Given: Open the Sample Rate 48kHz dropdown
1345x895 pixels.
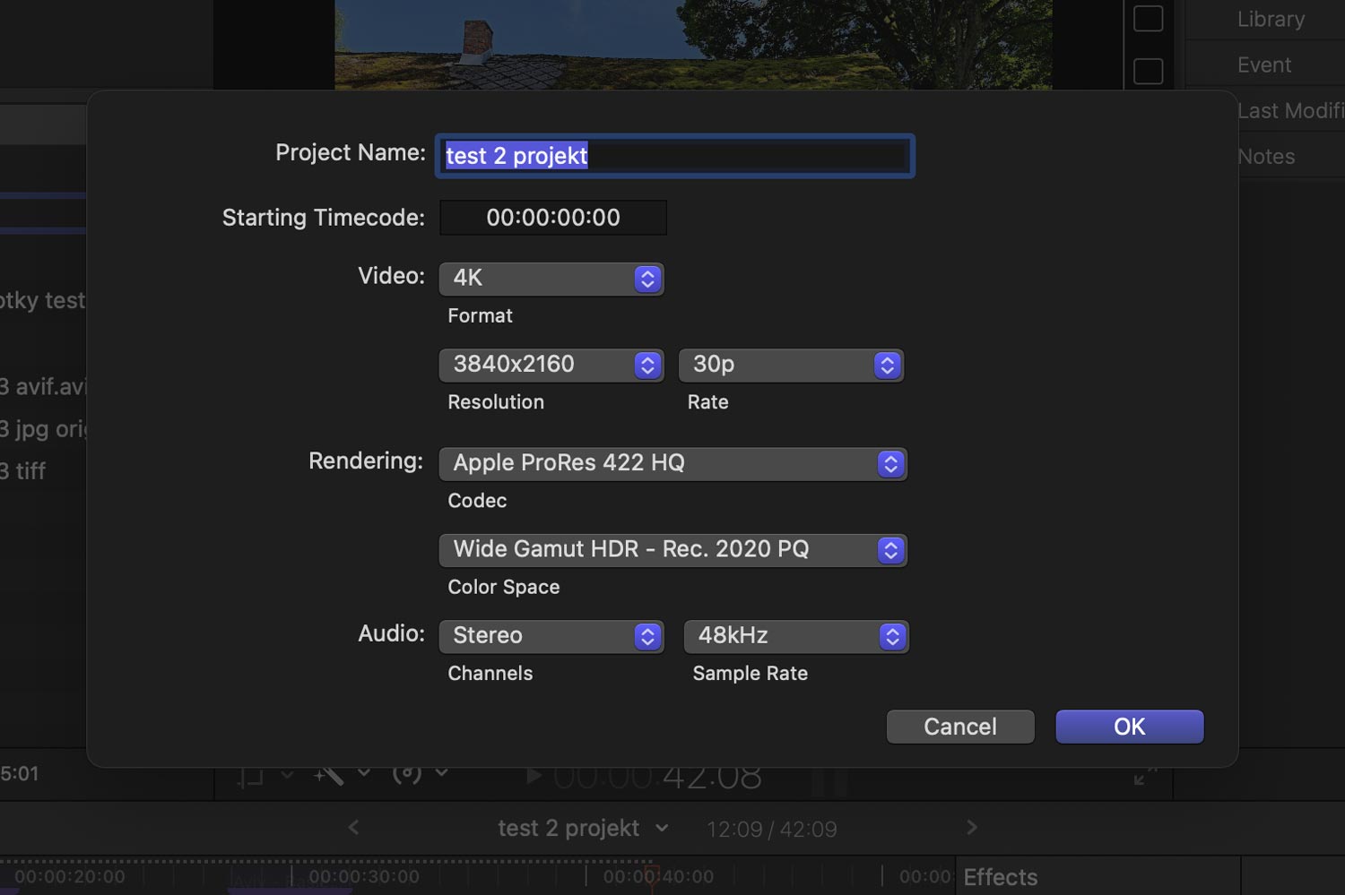Looking at the screenshot, I should point(795,636).
